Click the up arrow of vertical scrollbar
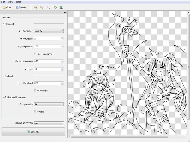Viewport: 190px width, 142px height. (x=188, y=12)
